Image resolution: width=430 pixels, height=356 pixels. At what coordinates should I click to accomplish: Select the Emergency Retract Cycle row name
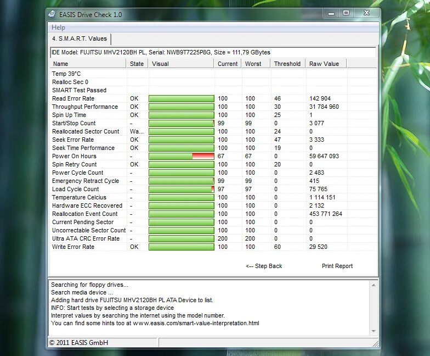86,181
